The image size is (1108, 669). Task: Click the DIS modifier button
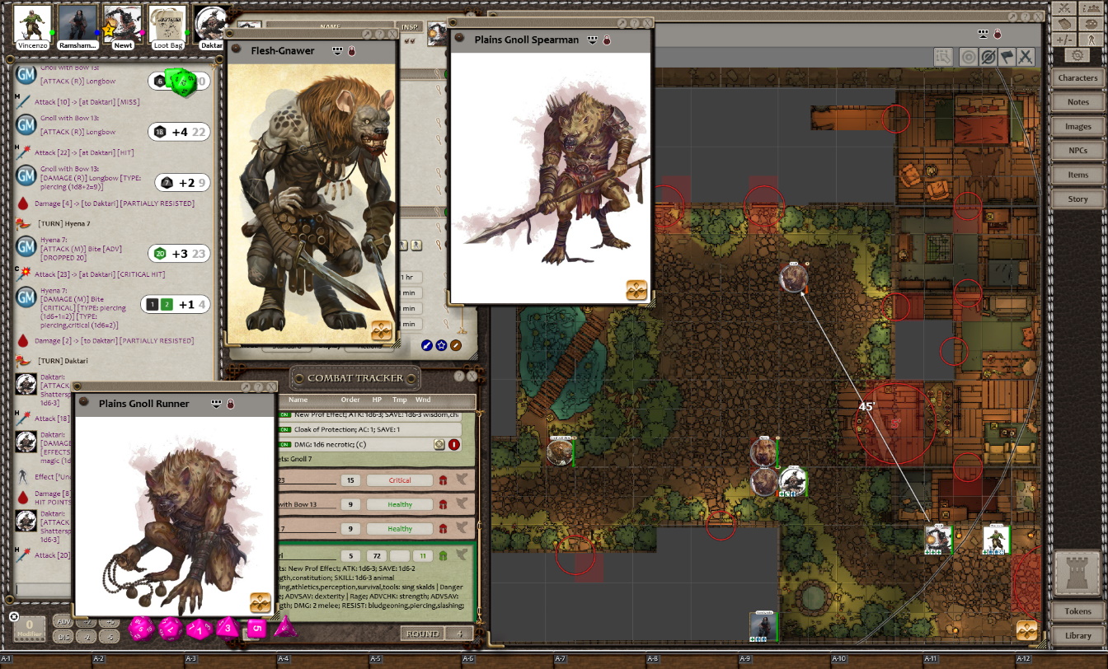click(x=63, y=636)
